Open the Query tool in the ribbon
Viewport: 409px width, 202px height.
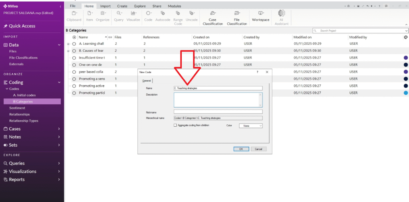(x=119, y=14)
